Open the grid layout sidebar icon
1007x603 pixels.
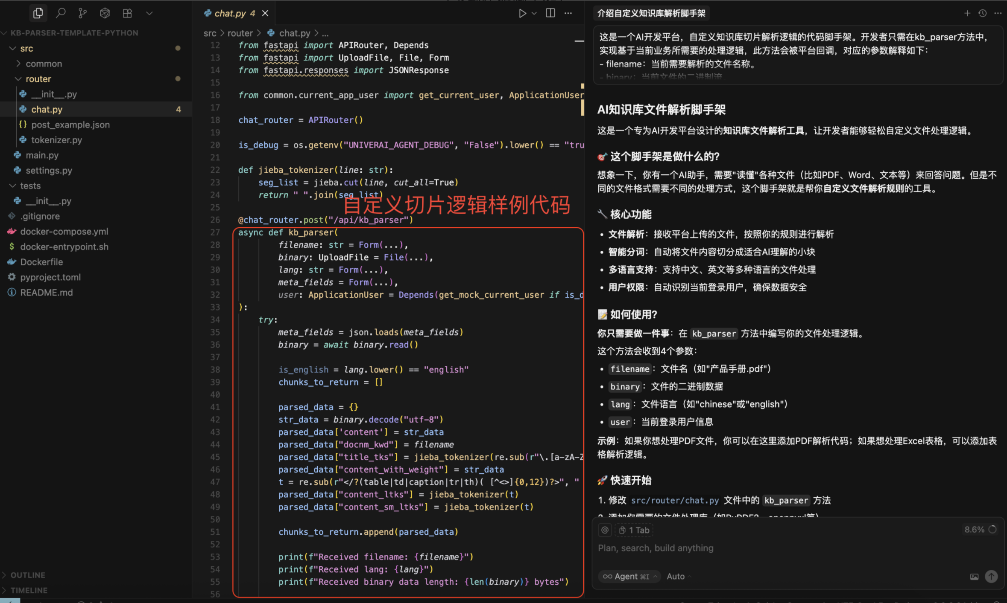127,13
